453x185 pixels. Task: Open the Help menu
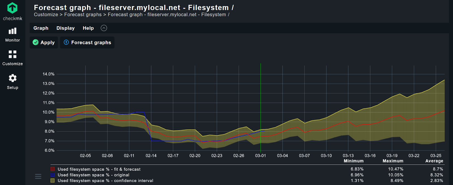pos(88,28)
